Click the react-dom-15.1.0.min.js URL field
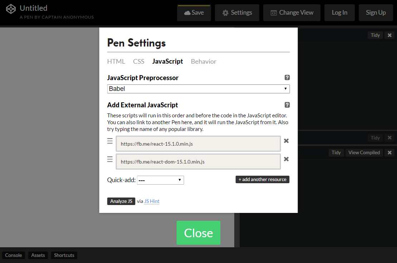Viewport: 397px width, 263px height. (x=198, y=162)
